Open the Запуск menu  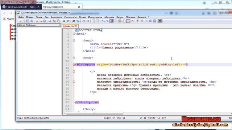coord(120,17)
